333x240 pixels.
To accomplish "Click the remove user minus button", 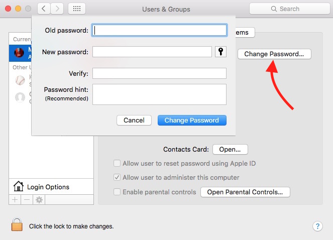I will pos(26,199).
